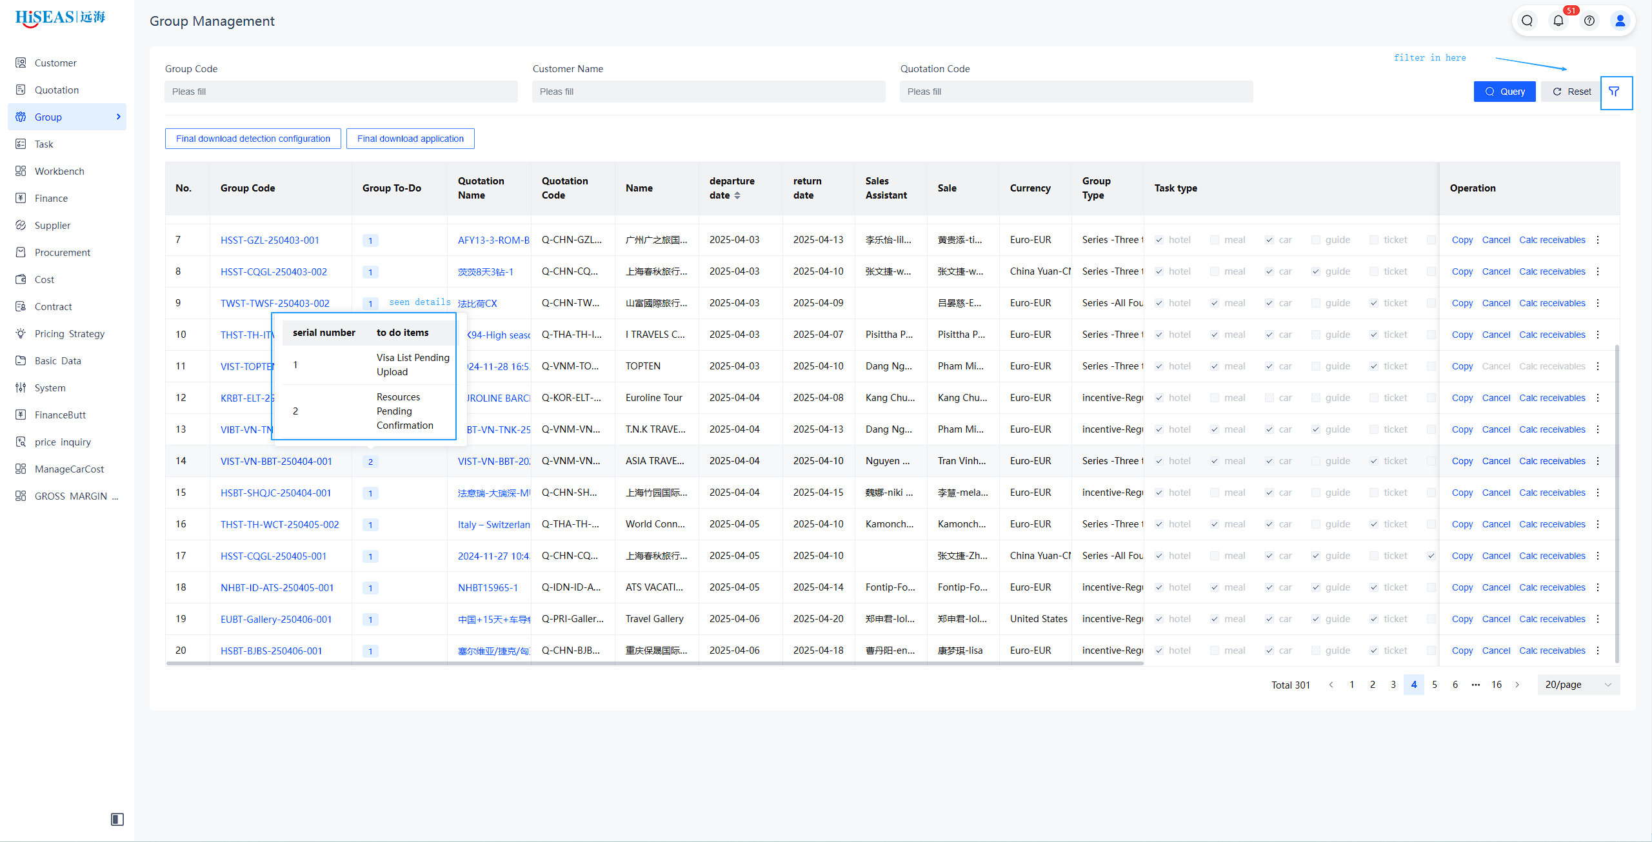This screenshot has width=1652, height=842.
Task: Click the Workbench sidebar icon
Action: tap(21, 171)
